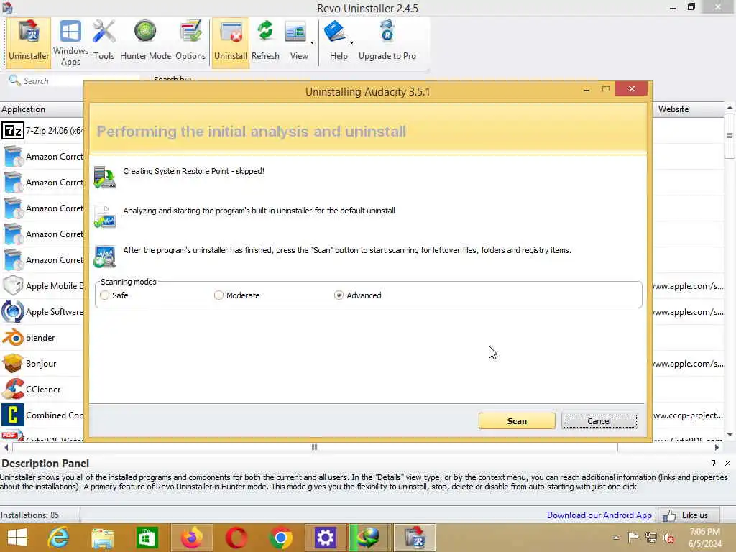Select the CCleaner entry icon

pyautogui.click(x=13, y=389)
